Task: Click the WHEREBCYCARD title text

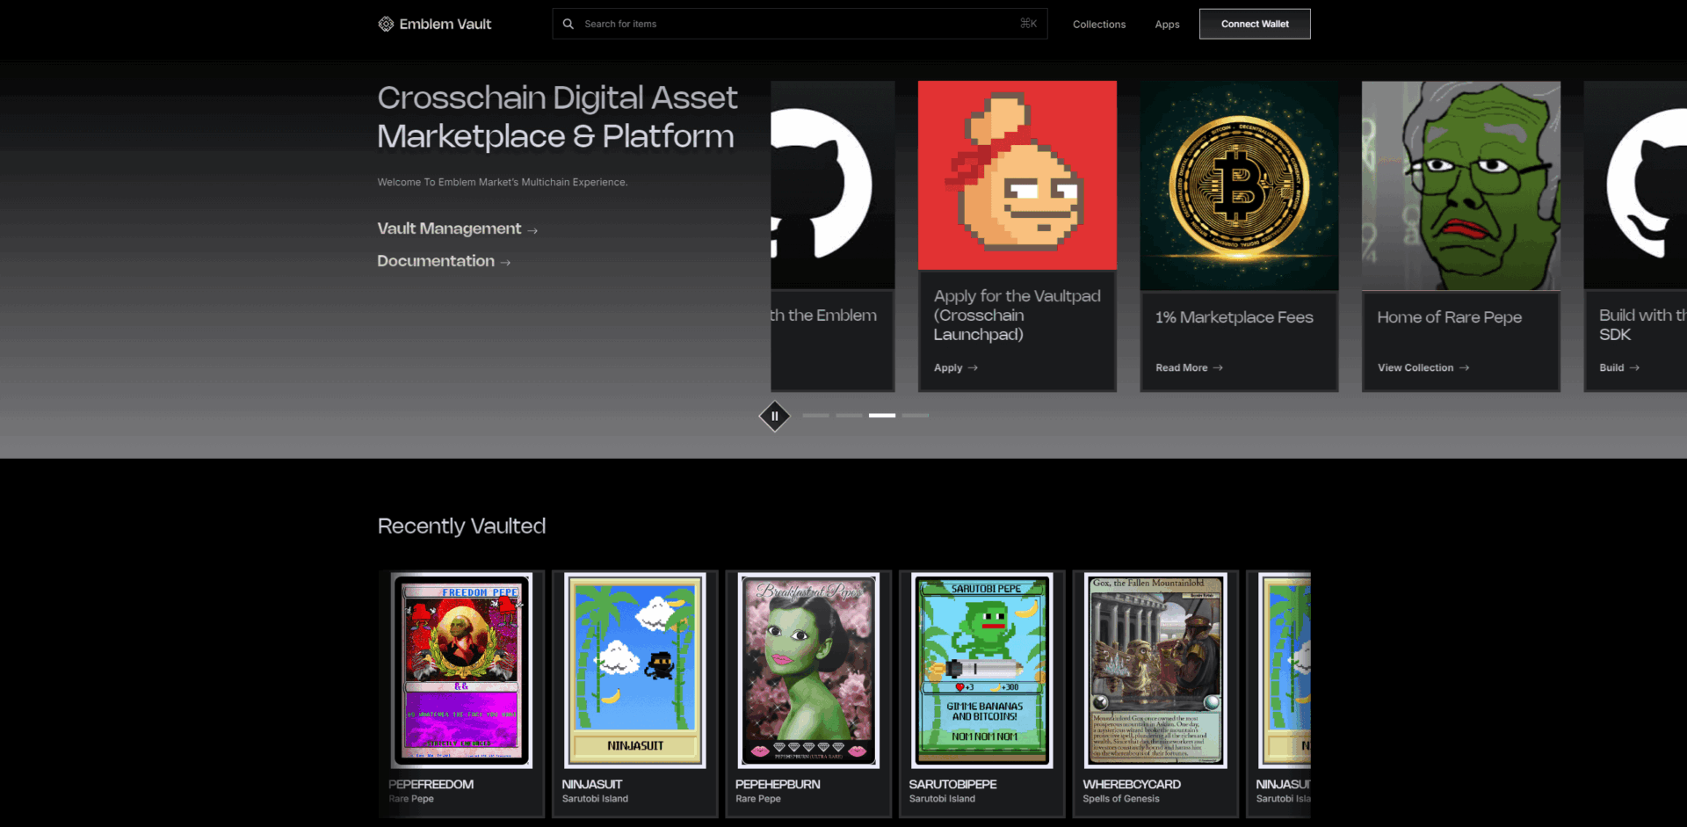Action: [1132, 784]
